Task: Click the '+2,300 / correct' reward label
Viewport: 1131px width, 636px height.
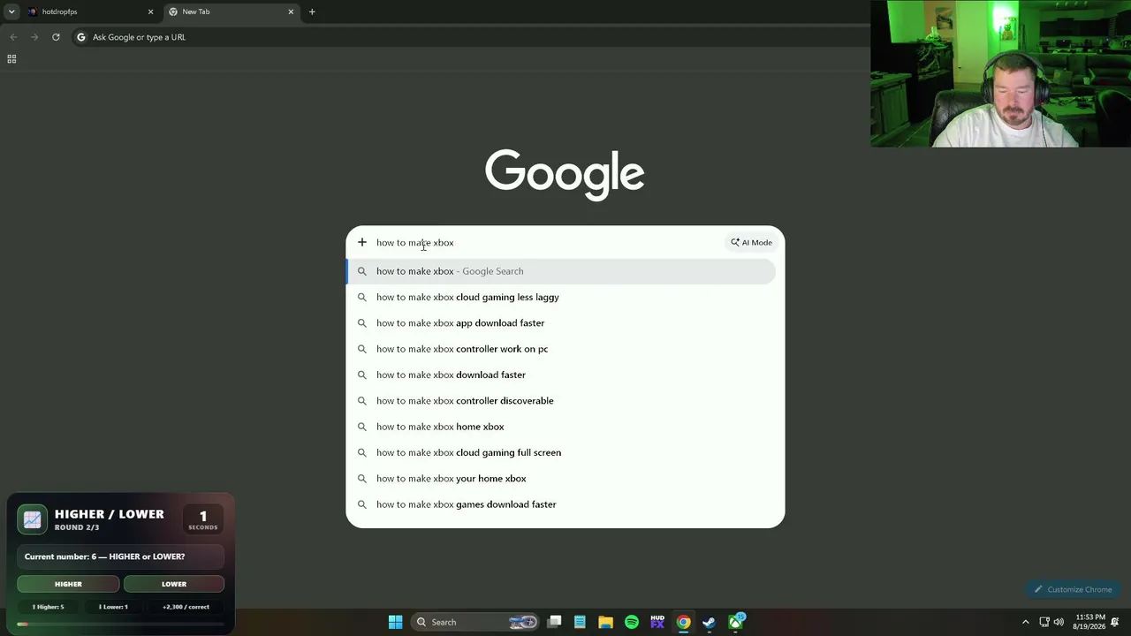Action: pos(186,607)
